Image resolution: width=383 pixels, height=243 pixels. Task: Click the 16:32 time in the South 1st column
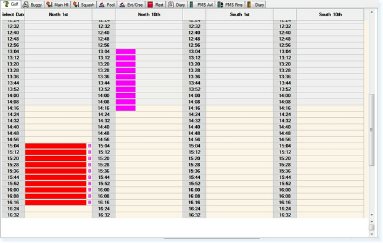[194, 215]
